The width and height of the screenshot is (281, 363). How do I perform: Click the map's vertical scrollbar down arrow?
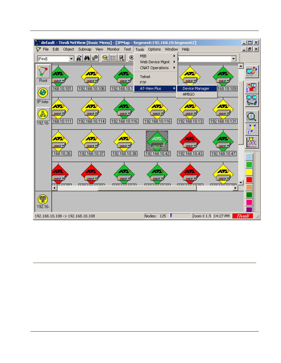(241, 183)
